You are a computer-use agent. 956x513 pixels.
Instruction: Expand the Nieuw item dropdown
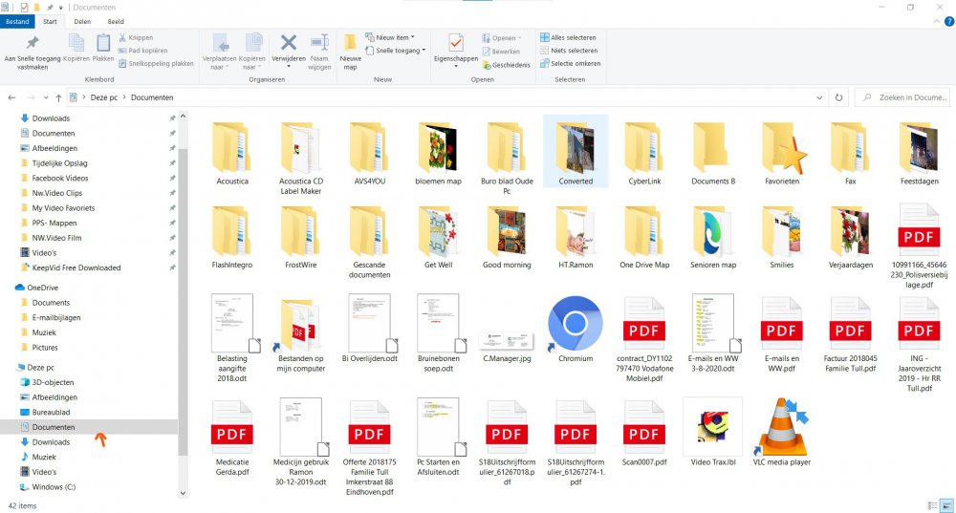click(394, 38)
